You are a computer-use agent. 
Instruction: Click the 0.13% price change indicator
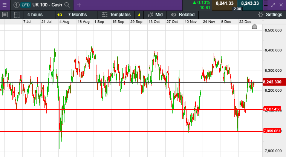[x=202, y=3]
